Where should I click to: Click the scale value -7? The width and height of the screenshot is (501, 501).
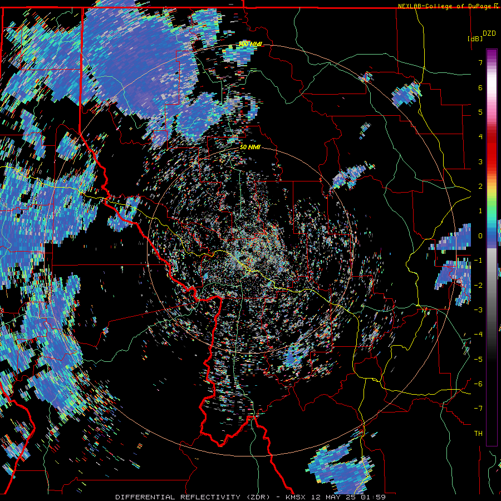(x=478, y=409)
